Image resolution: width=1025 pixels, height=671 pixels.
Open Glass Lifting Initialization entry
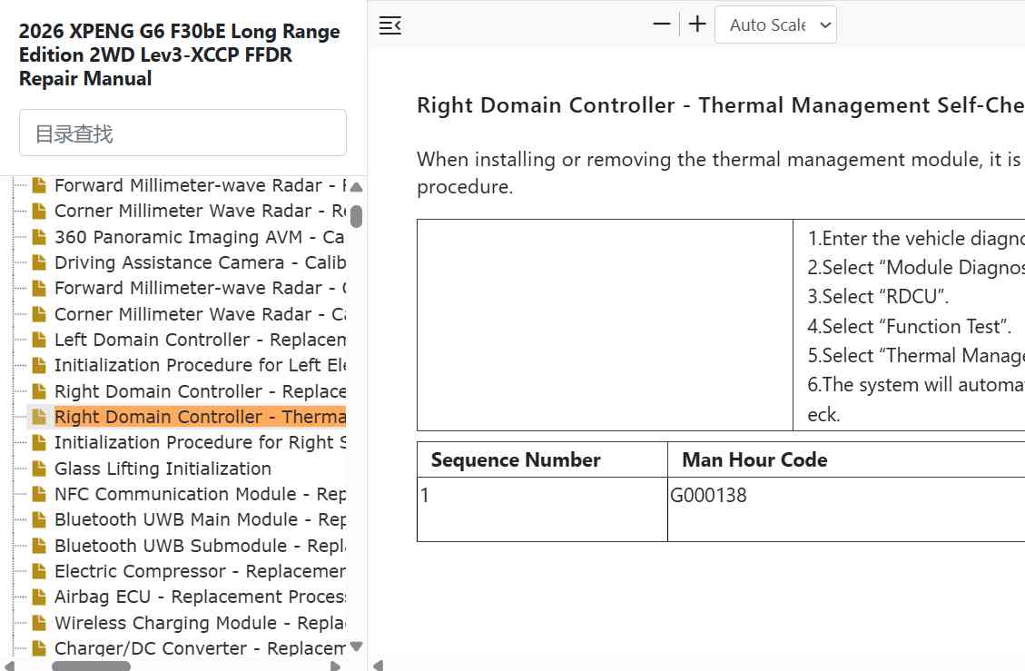click(x=163, y=469)
